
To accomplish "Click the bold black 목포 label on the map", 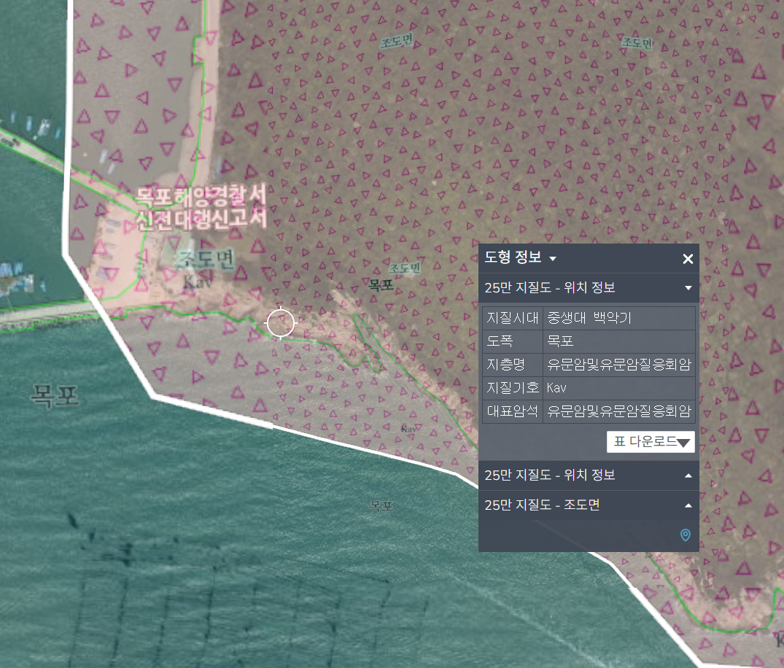I will click(x=381, y=286).
